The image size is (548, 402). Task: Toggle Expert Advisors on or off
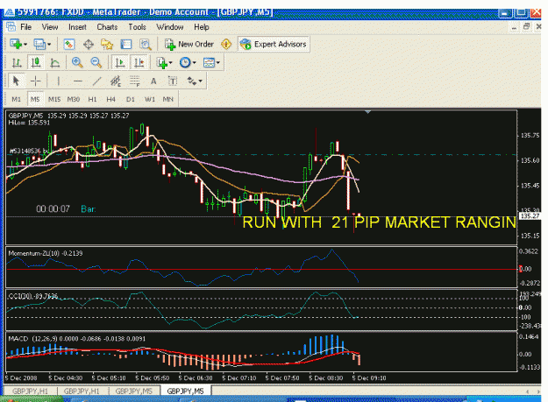[274, 45]
